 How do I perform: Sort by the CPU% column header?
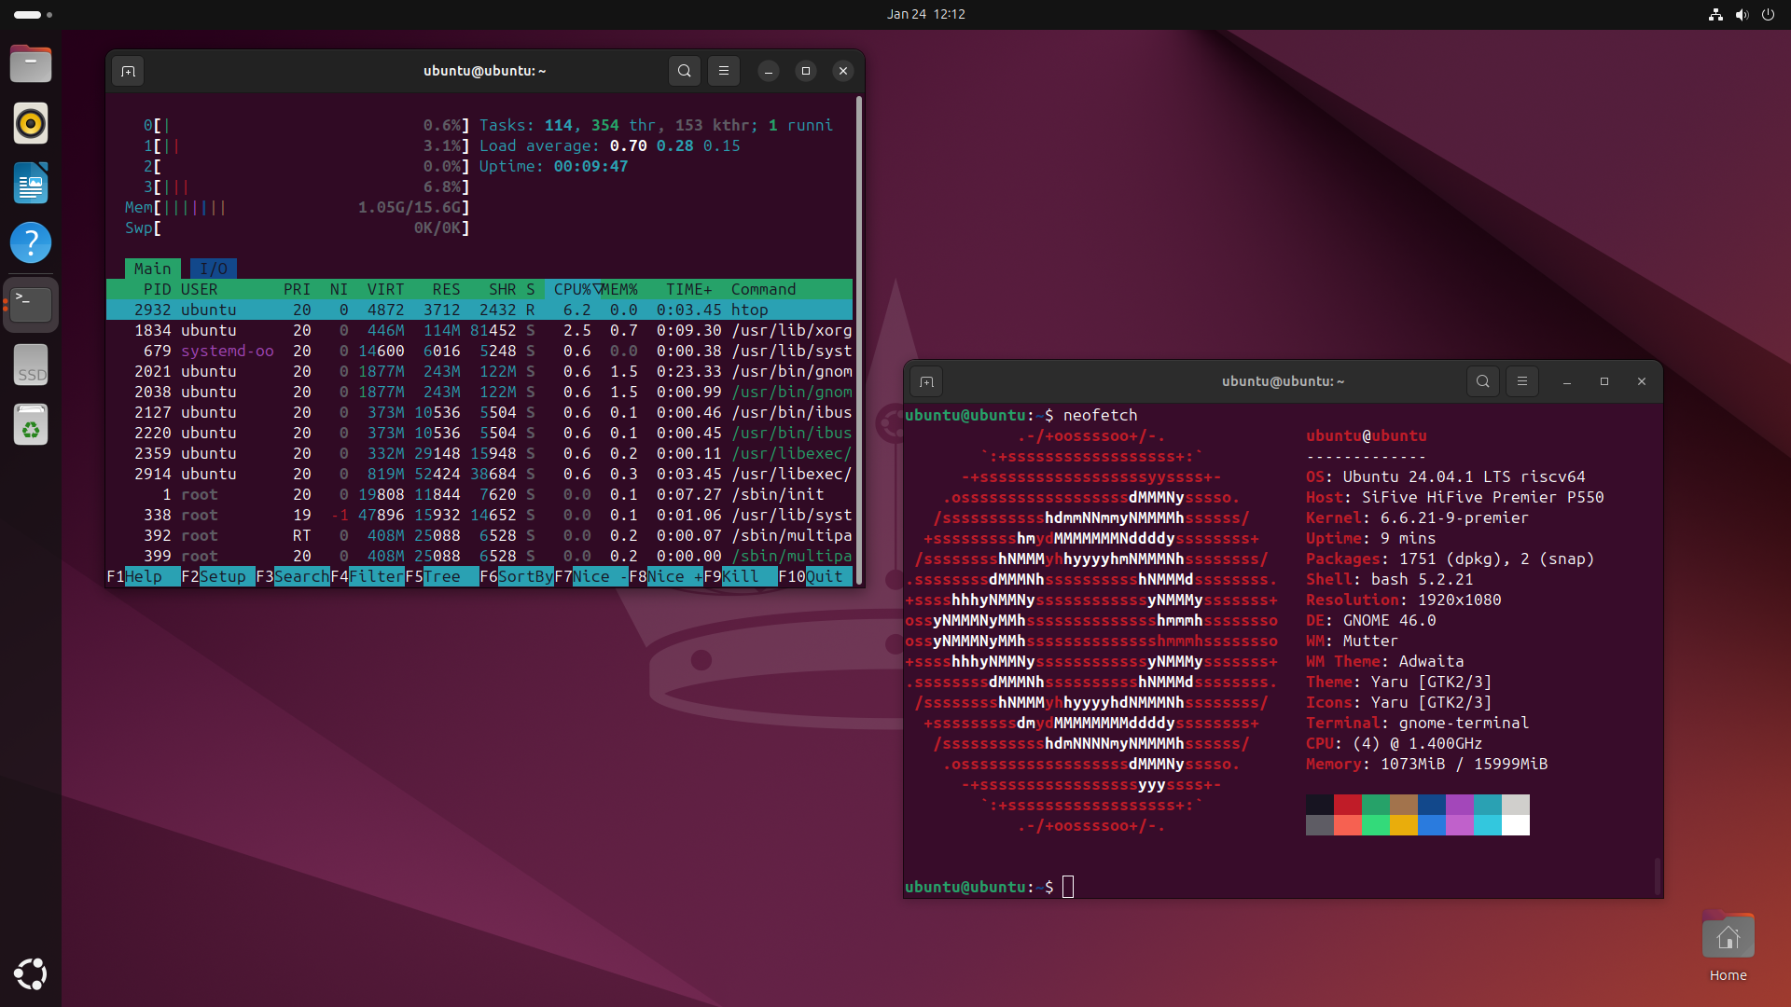[x=574, y=289]
